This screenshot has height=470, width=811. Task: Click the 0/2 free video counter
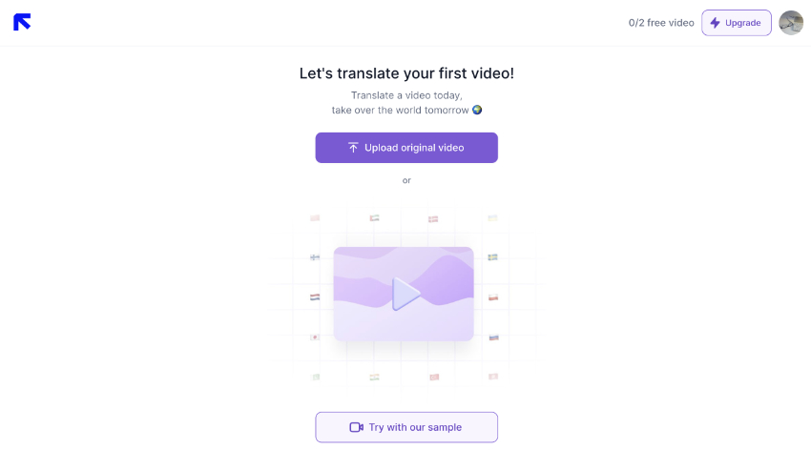661,23
